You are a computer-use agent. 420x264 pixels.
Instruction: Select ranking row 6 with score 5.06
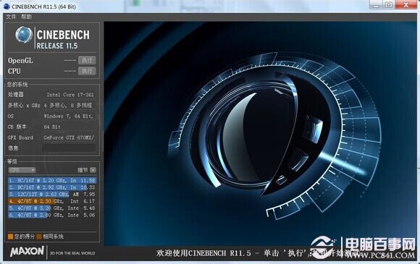click(x=52, y=215)
